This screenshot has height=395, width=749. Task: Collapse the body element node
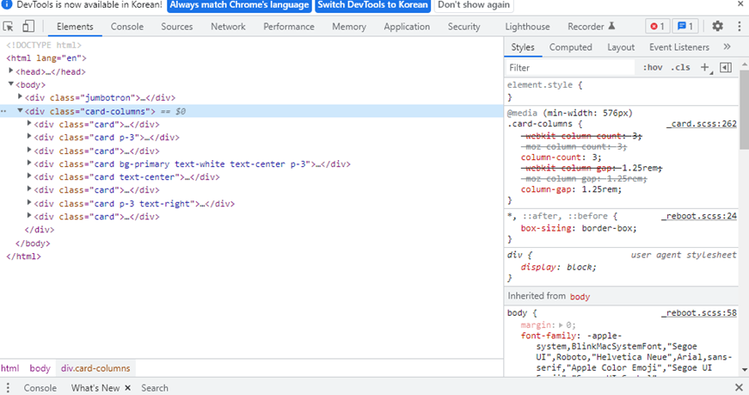pos(11,84)
